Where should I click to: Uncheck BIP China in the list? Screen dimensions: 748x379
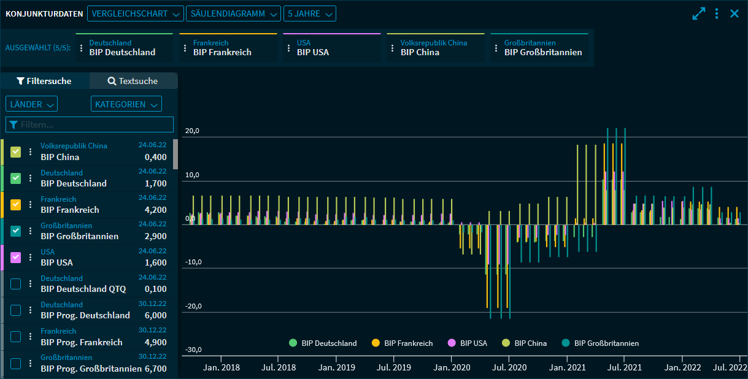click(16, 151)
